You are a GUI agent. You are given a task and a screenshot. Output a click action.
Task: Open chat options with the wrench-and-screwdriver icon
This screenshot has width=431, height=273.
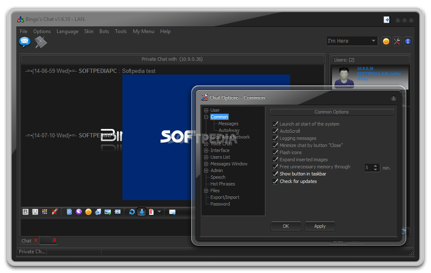coord(397,41)
